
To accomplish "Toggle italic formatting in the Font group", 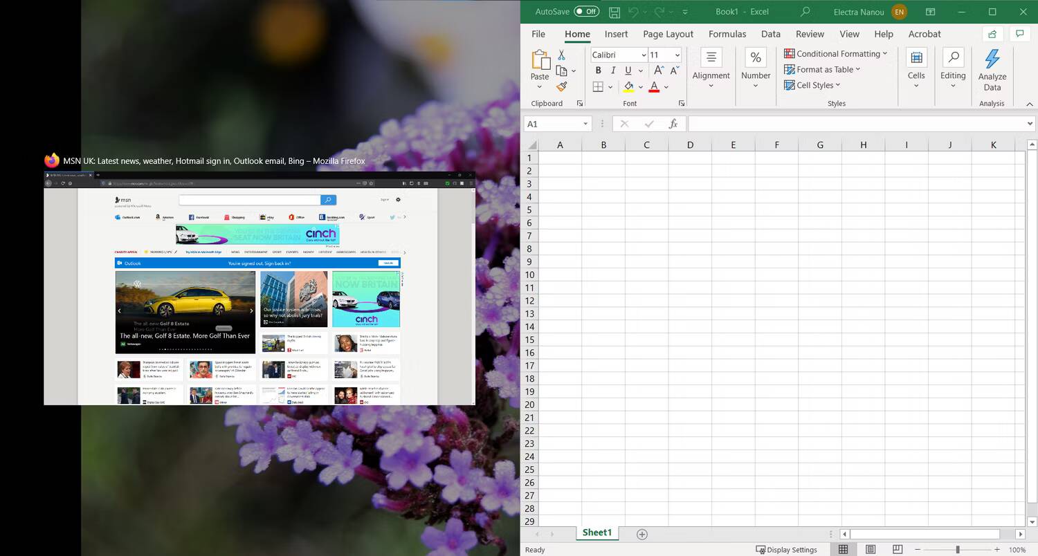I will (x=612, y=70).
